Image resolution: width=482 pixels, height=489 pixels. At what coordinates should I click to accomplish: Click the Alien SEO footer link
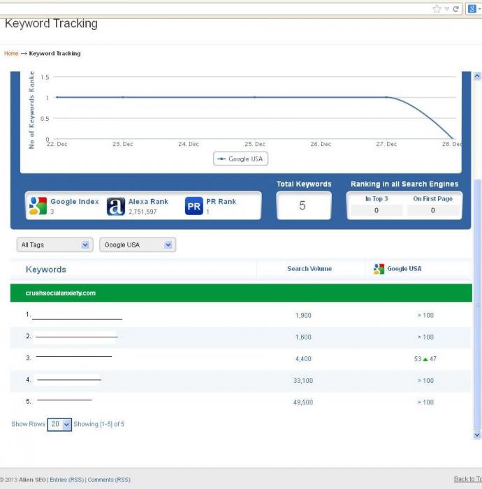32,480
